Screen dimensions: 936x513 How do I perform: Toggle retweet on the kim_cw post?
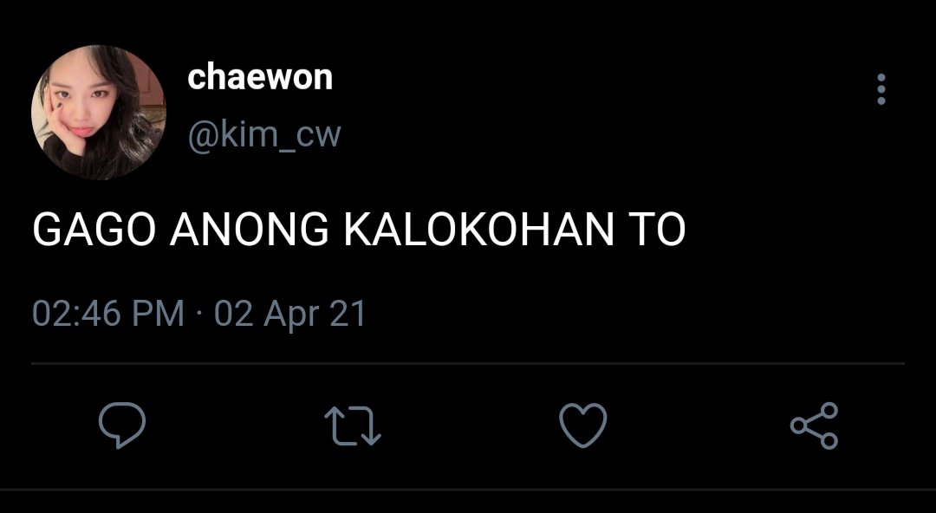352,425
